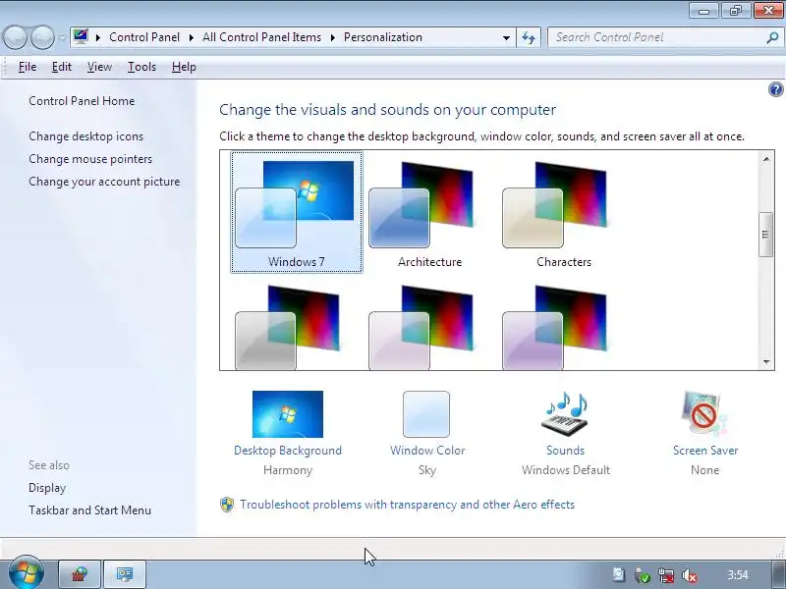Viewport: 786px width, 589px height.
Task: Click the Window Color text link
Action: click(x=427, y=451)
